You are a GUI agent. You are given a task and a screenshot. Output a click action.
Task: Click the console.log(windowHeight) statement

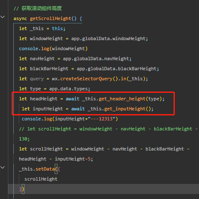click(x=53, y=48)
